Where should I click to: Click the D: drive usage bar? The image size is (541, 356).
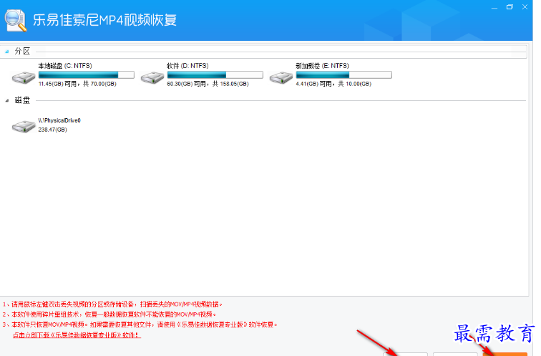215,74
